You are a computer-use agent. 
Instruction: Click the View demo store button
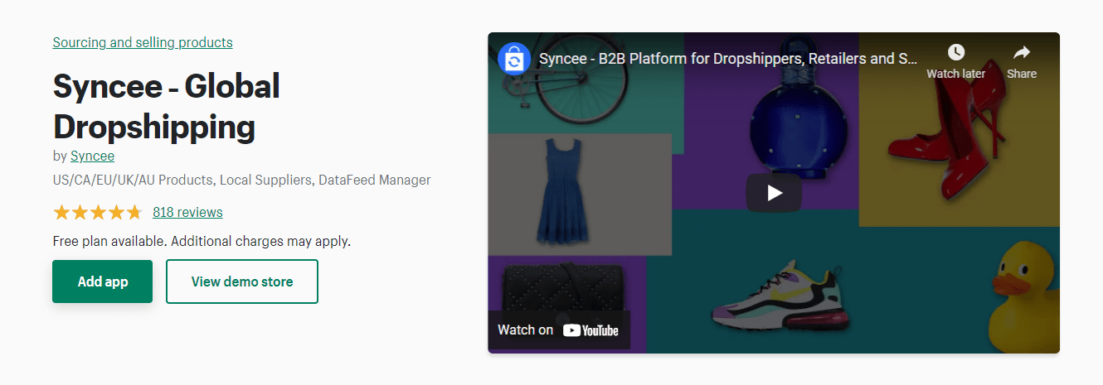click(x=242, y=282)
